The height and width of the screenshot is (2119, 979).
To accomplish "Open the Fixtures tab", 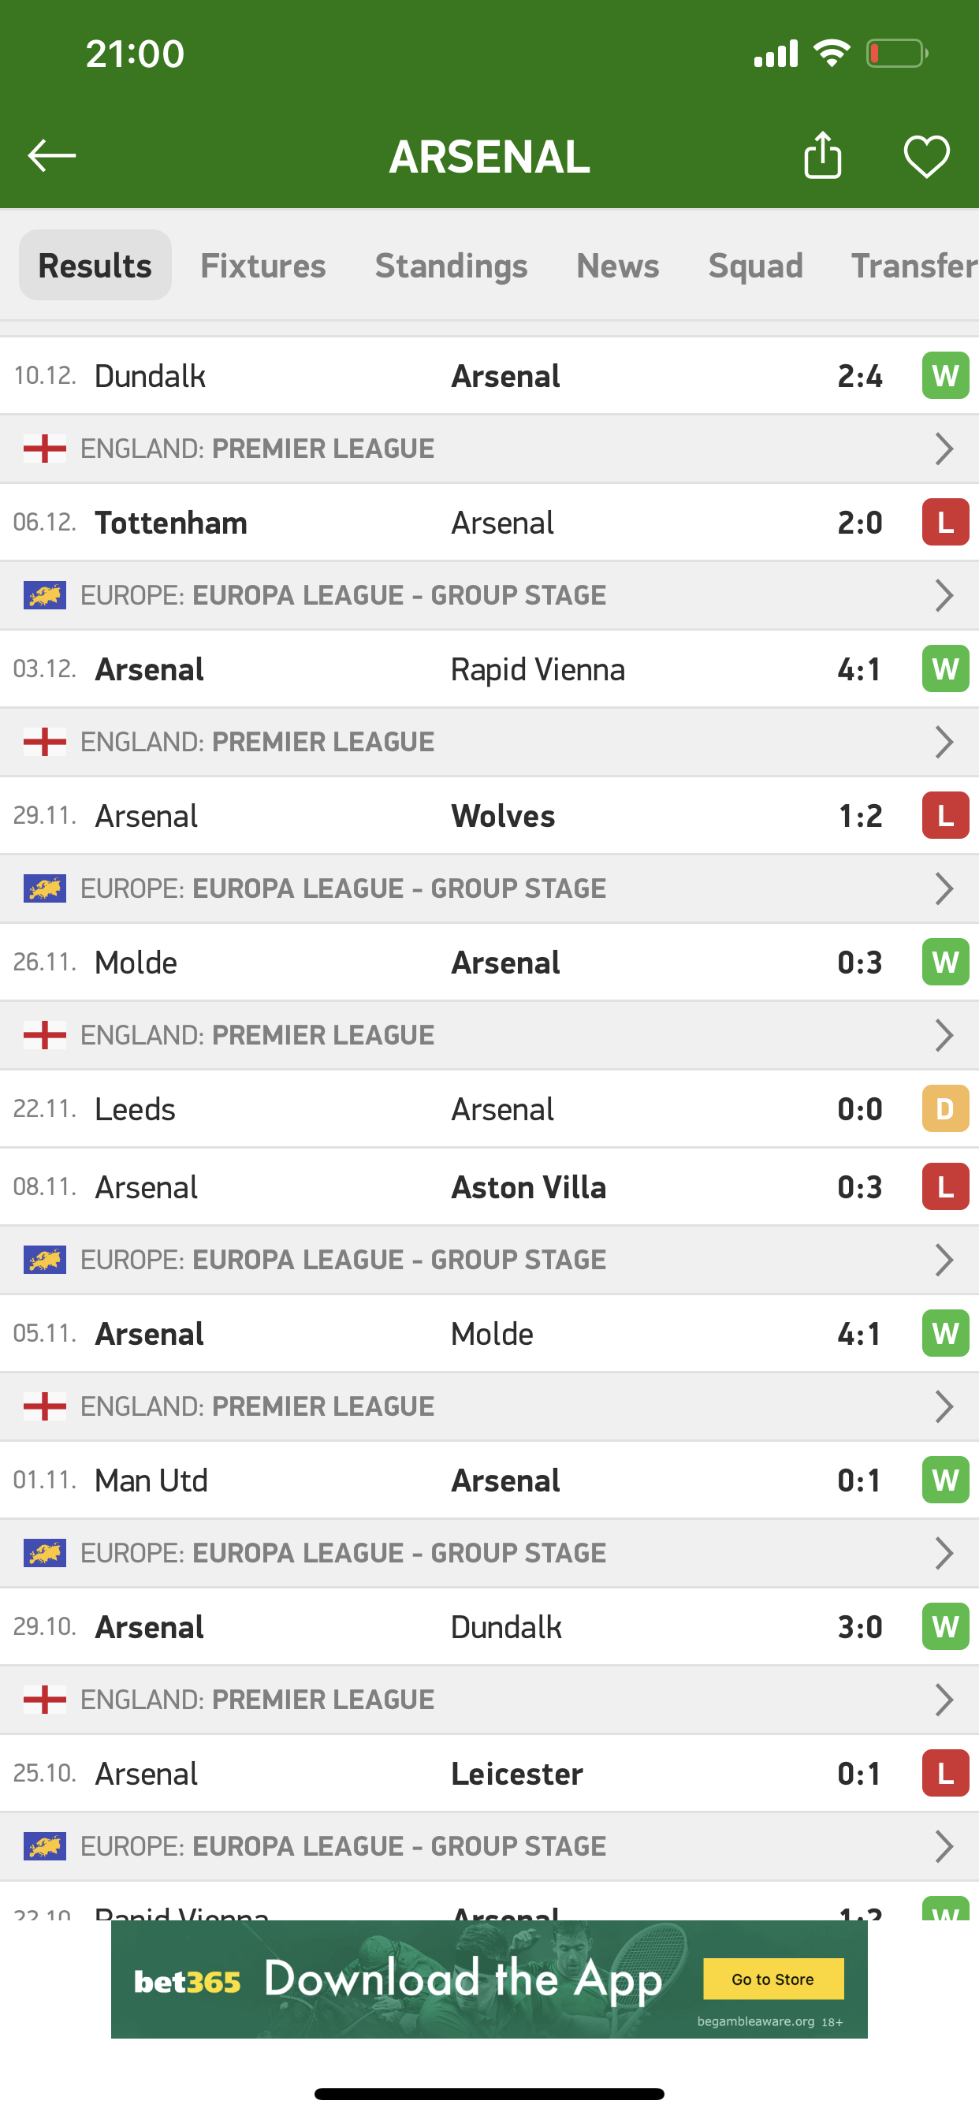I will point(263,266).
